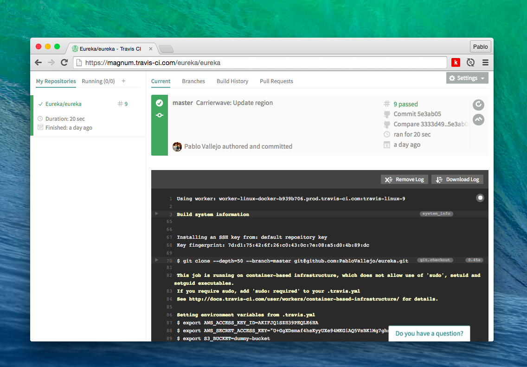527x367 pixels.
Task: Open the Branches tab
Action: pyautogui.click(x=193, y=81)
